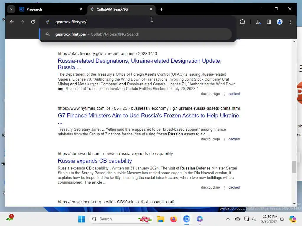The height and width of the screenshot is (226, 302).
Task: Open cached link for NYTimes result
Action: click(x=234, y=139)
